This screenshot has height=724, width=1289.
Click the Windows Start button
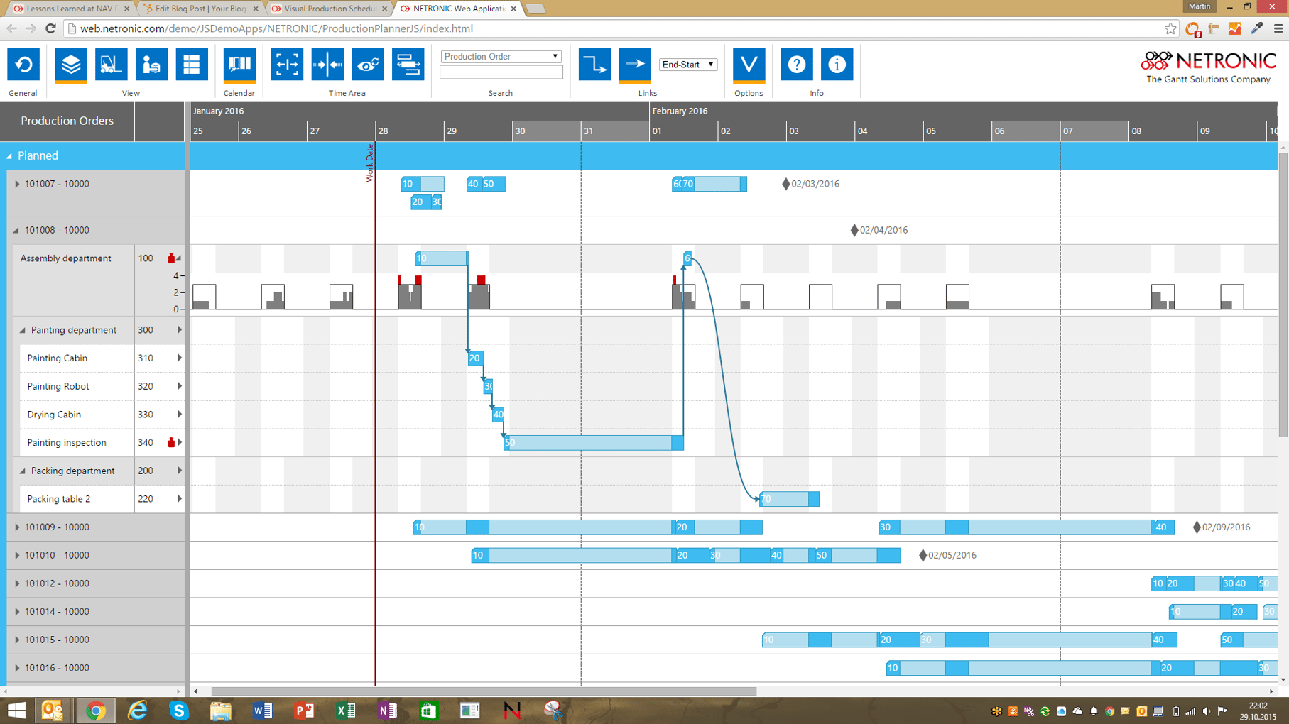point(16,711)
